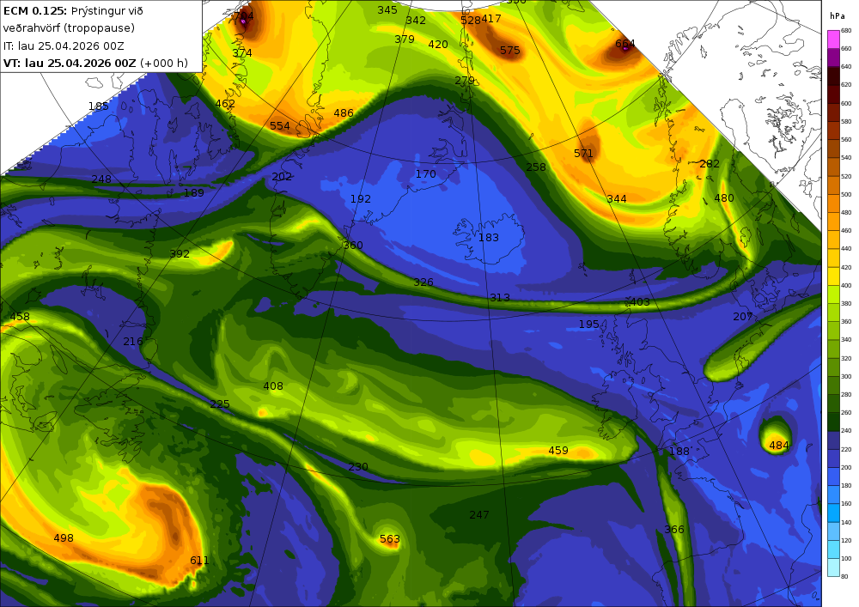The image size is (859, 607).
Task: Click the purple swatch between 640 and 660
Action: [833, 58]
